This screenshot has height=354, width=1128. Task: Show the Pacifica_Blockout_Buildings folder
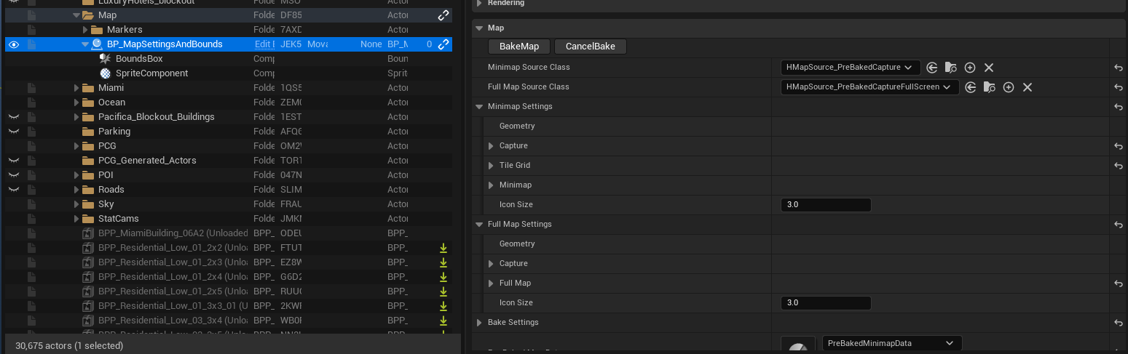click(13, 117)
